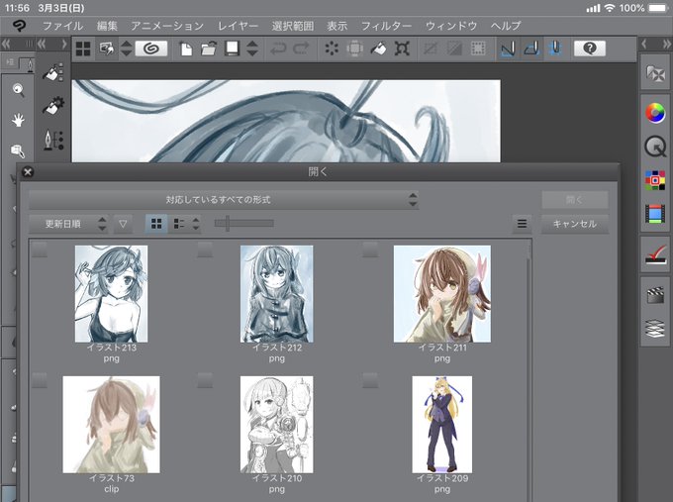The height and width of the screenshot is (502, 673).
Task: Open the レイヤー menu
Action: [238, 26]
